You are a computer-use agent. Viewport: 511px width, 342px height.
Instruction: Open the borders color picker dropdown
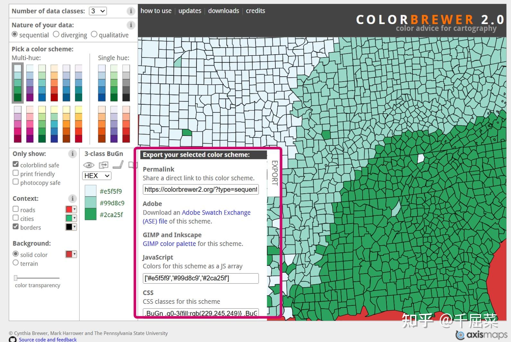tap(71, 227)
